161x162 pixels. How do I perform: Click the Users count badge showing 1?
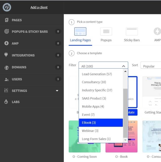tap(58, 79)
